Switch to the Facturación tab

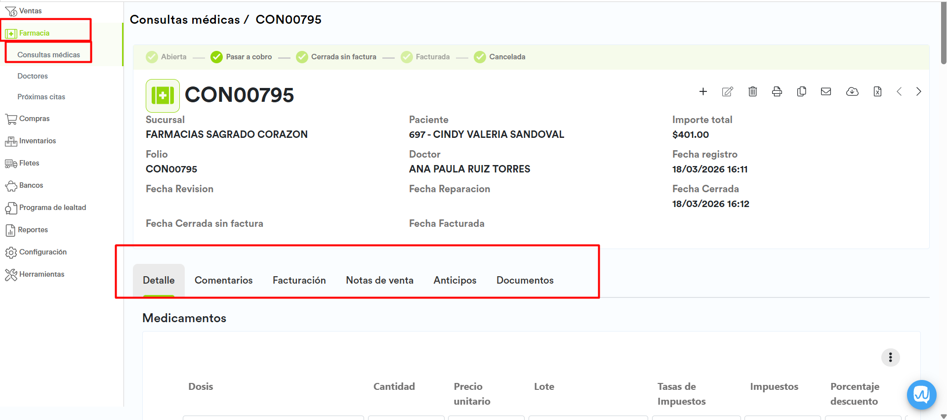pos(299,280)
